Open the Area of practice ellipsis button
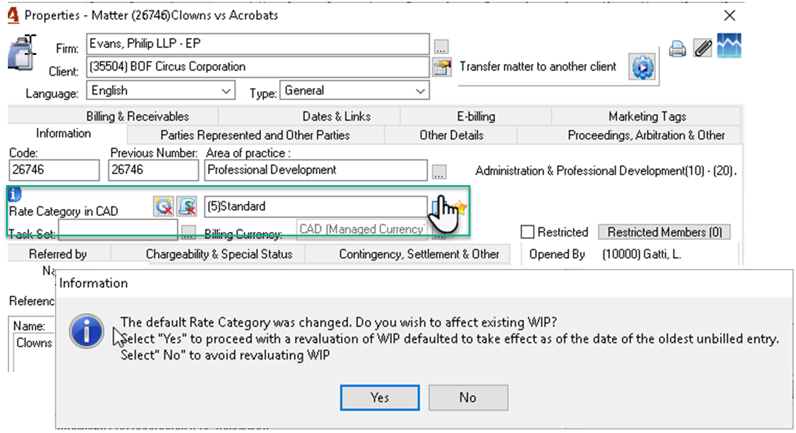This screenshot has height=433, width=796. (439, 172)
